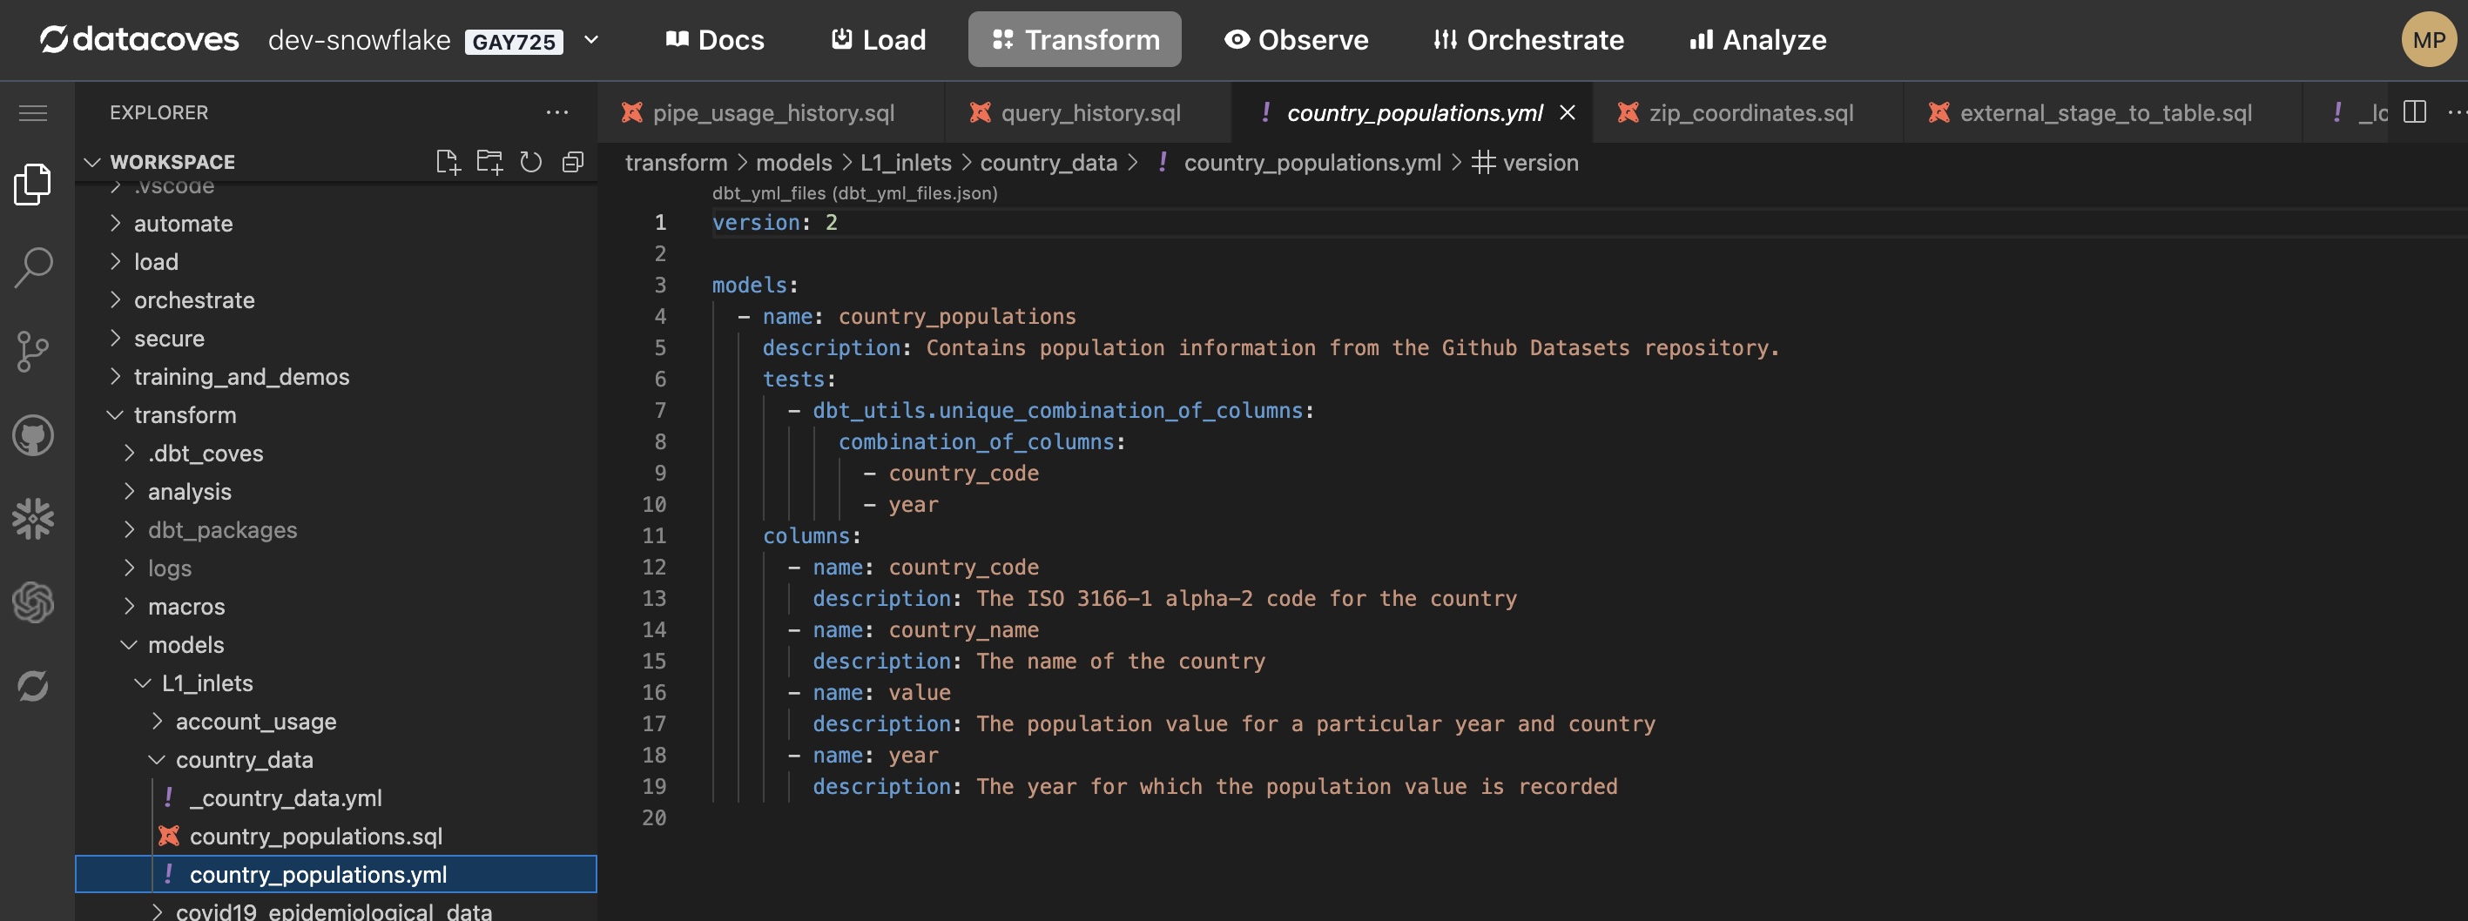Click line 1 version text in editor
Image resolution: width=2468 pixels, height=921 pixels.
[774, 222]
